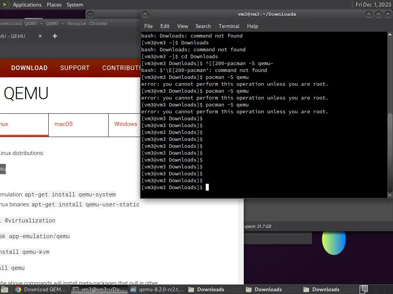Screen dimensions: 393x294
Task: Open terminal Help menu
Action: [x=253, y=26]
